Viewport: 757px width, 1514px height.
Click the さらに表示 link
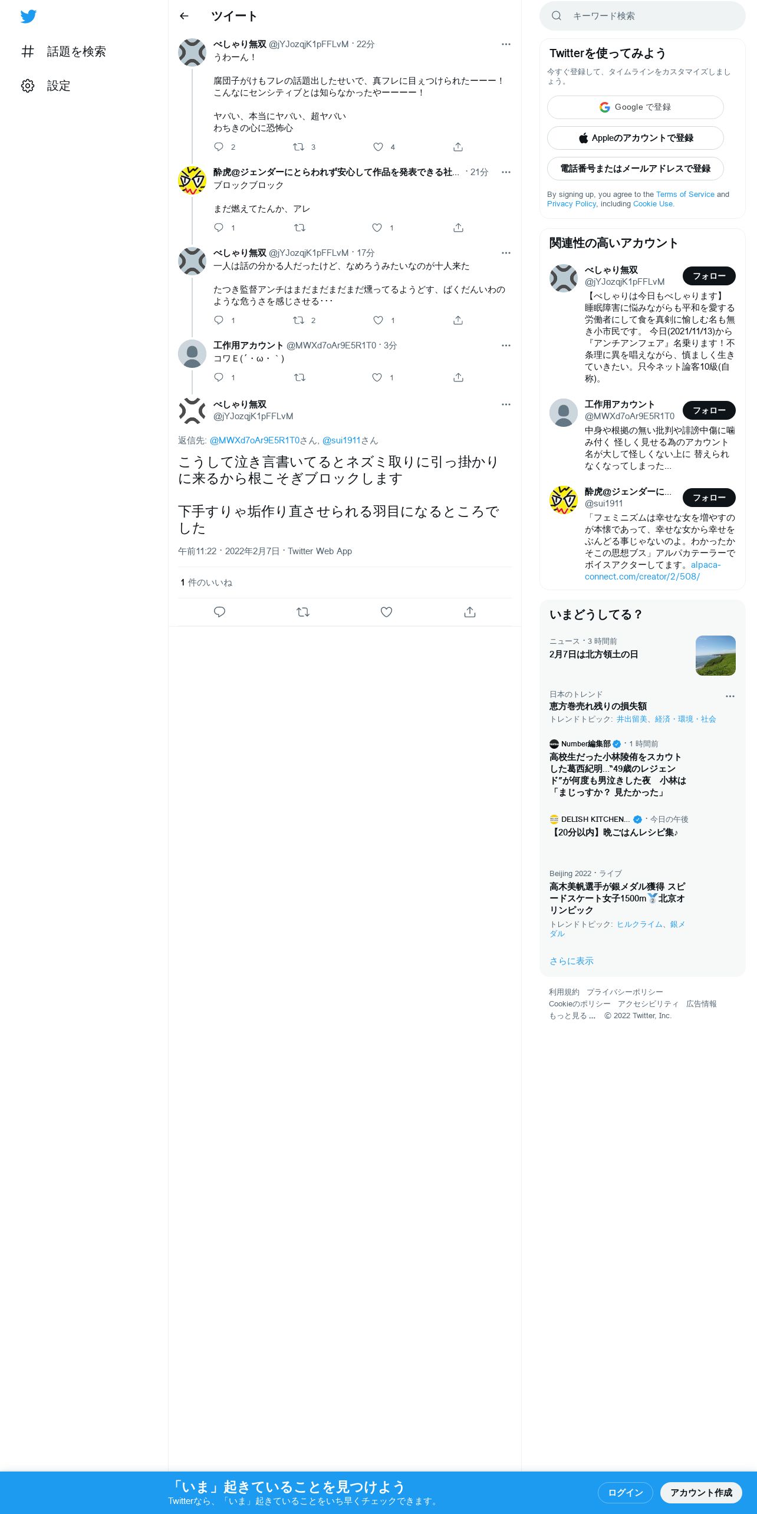pos(571,961)
